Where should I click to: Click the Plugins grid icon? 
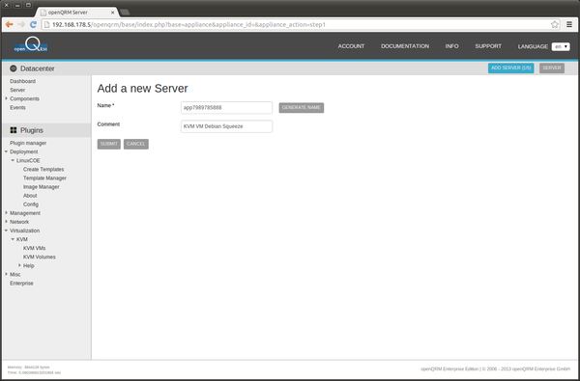coord(14,130)
